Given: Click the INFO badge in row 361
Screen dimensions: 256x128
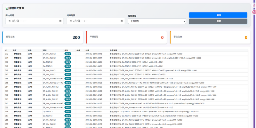Looking at the screenshot, I should [x=68, y=99].
